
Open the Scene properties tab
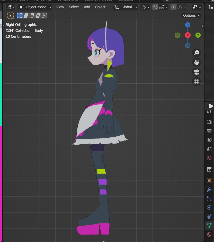coord(209,149)
